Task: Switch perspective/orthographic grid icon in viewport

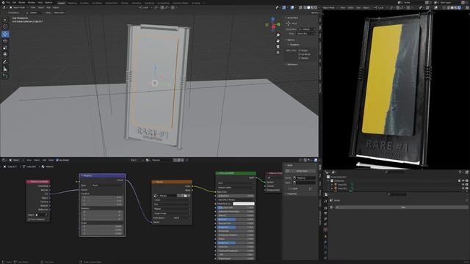Action: point(278,52)
